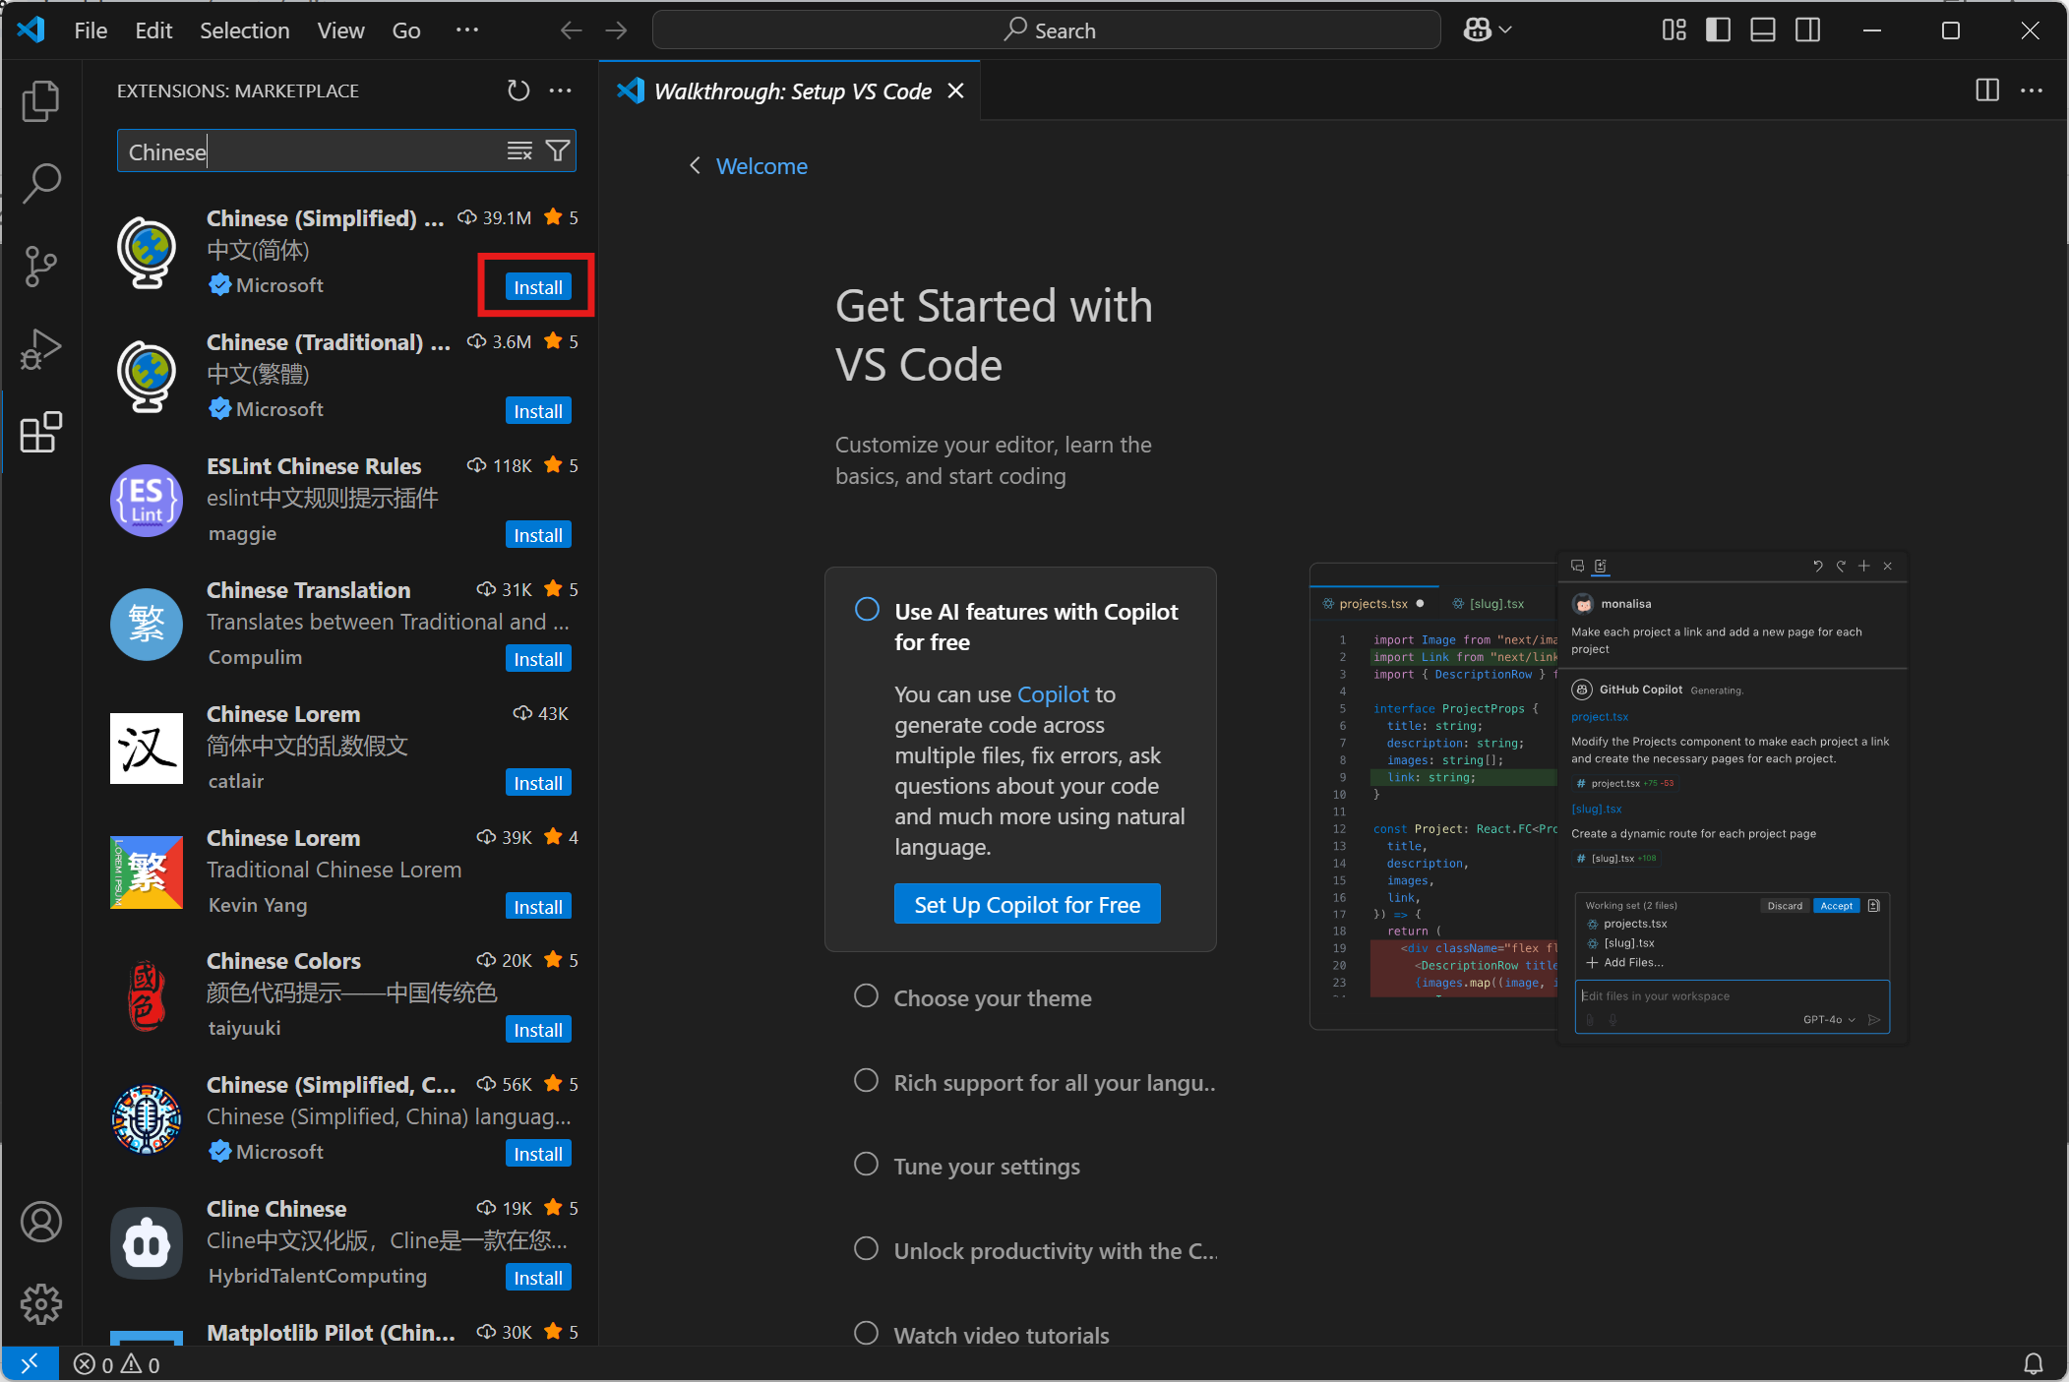Toggle the primary side bar layout icon

click(1718, 30)
